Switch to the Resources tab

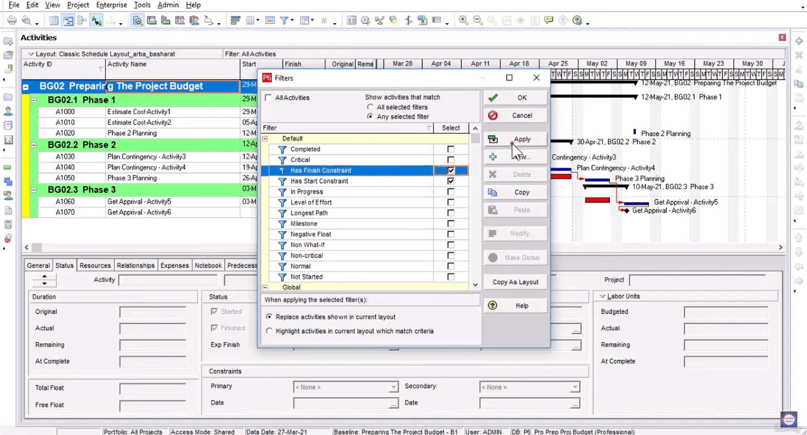click(95, 265)
